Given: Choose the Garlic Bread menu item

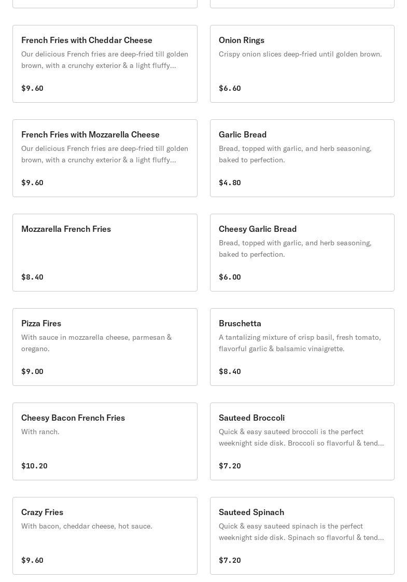Looking at the screenshot, I should 302,158.
